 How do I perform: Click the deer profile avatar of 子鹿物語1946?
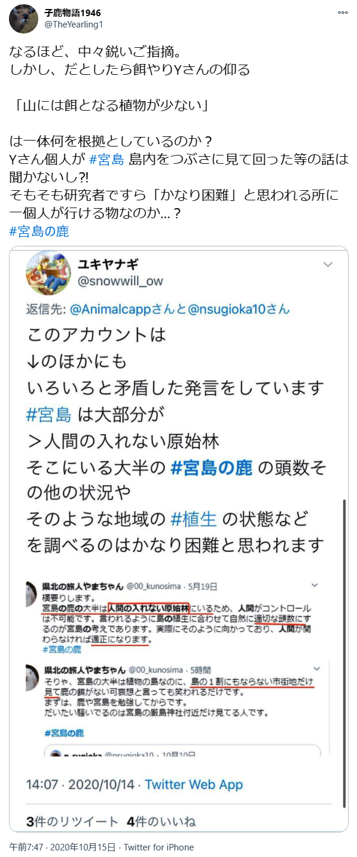pos(23,20)
